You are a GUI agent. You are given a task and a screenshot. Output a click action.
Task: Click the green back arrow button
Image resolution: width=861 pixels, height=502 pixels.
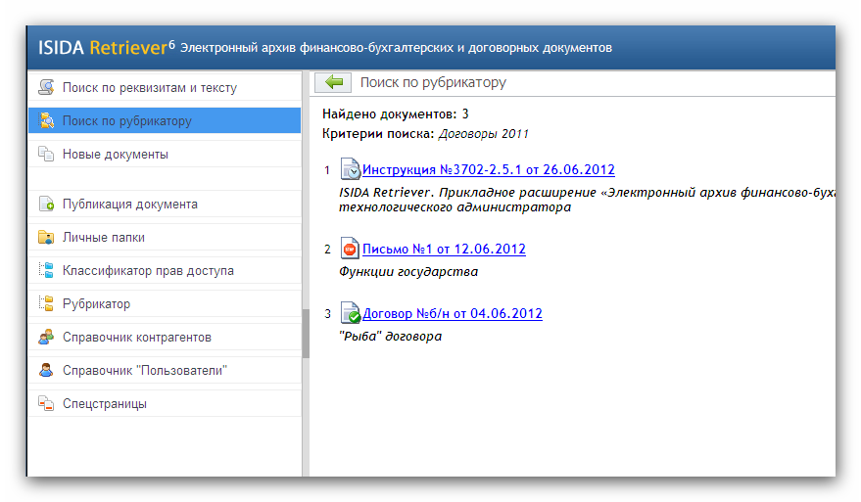[x=333, y=83]
